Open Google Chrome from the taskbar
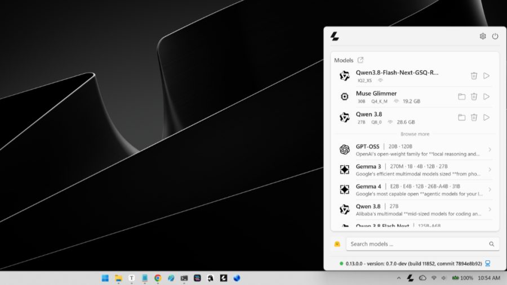 click(x=158, y=278)
